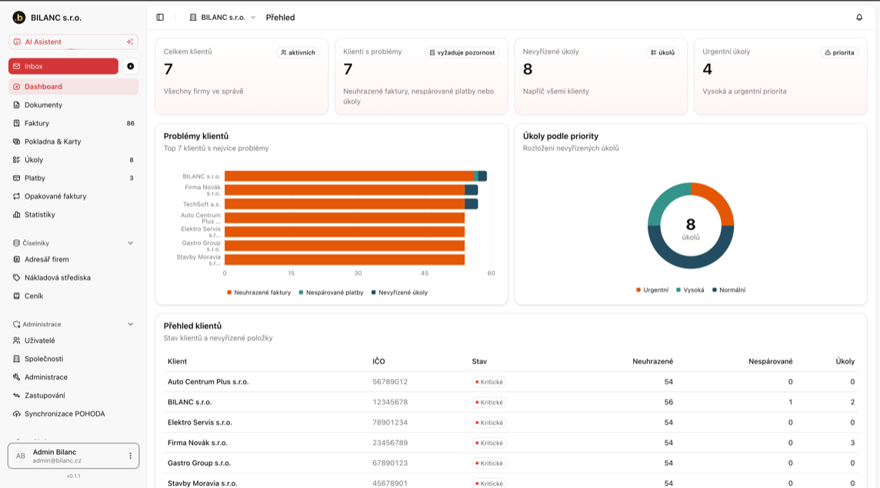Click the Dokumenty file icon
The height and width of the screenshot is (488, 880).
[16, 105]
